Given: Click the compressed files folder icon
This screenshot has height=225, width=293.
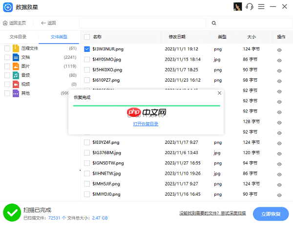Looking at the screenshot, I should point(16,48).
